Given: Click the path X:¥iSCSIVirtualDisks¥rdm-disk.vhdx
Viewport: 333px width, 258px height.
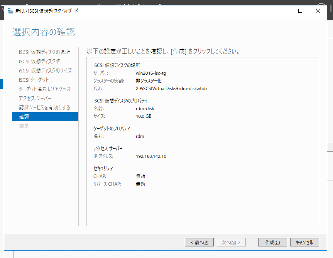Looking at the screenshot, I should point(172,89).
